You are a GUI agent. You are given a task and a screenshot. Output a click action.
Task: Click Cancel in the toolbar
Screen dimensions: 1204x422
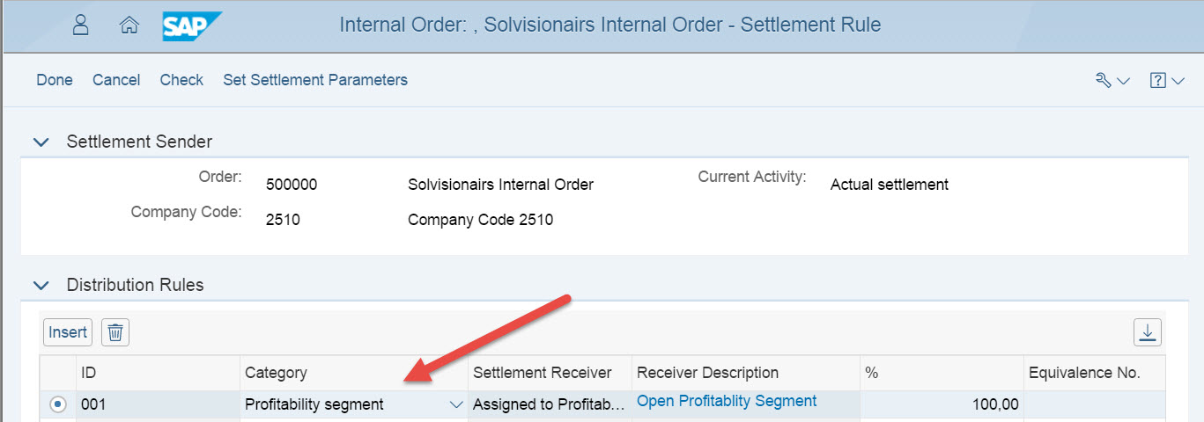116,80
